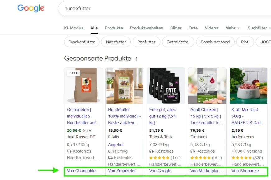The height and width of the screenshot is (180, 271).
Task: Open the futalis product image
Action: 125,86
